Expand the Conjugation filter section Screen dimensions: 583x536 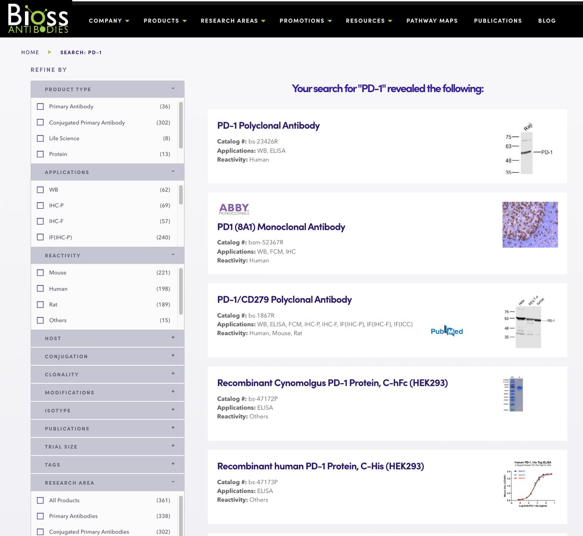(x=107, y=357)
